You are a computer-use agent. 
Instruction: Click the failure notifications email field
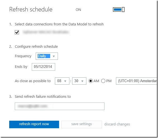(60, 106)
